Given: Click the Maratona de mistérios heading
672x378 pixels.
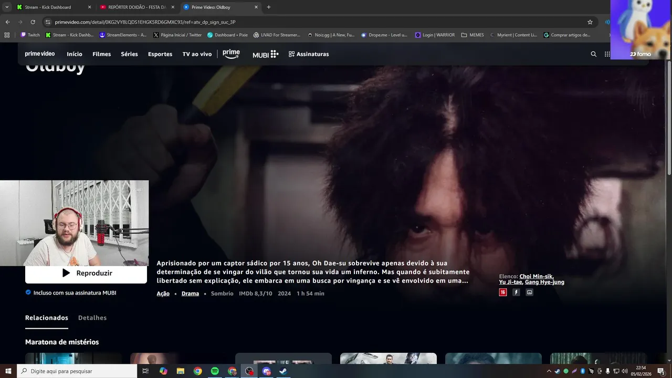Looking at the screenshot, I should tap(62, 342).
